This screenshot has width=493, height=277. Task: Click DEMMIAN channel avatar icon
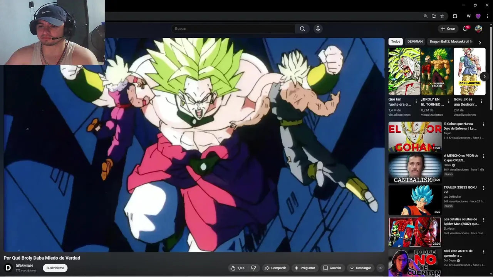click(x=8, y=268)
